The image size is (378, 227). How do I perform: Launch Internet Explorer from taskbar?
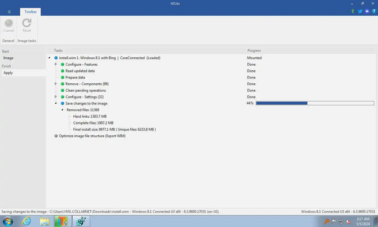pos(26,221)
